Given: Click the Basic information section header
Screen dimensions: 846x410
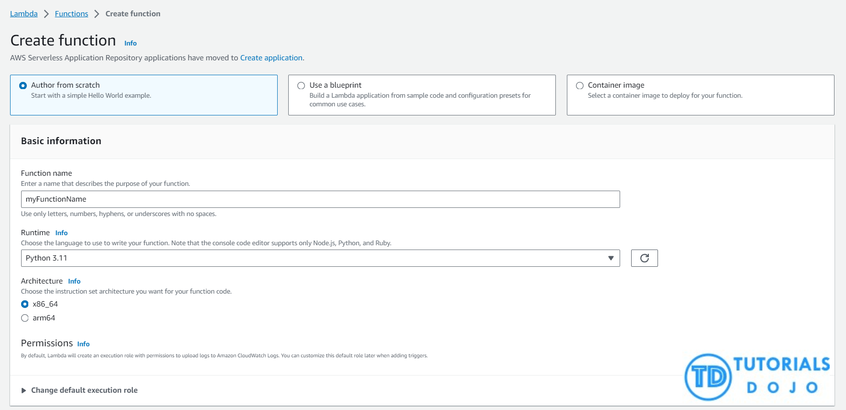Looking at the screenshot, I should click(61, 141).
